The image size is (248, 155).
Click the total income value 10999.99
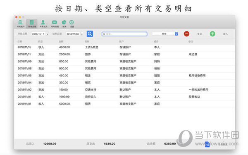pos(50,144)
